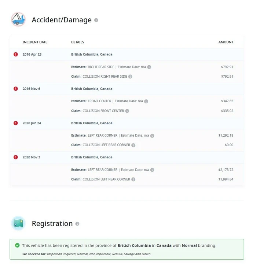Viewport: 253px width, 264px height.
Task: Click red alert icon for 2016 Apr 23
Action: click(16, 54)
